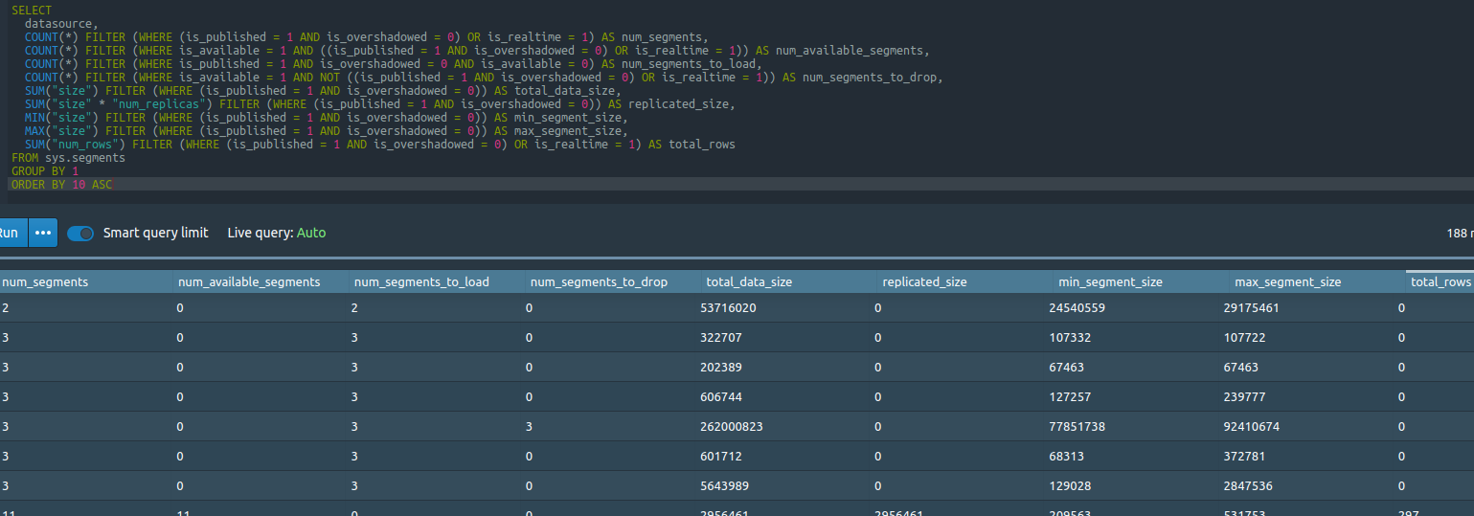This screenshot has height=516, width=1474.
Task: Click the total_data_size column header
Action: coord(790,281)
